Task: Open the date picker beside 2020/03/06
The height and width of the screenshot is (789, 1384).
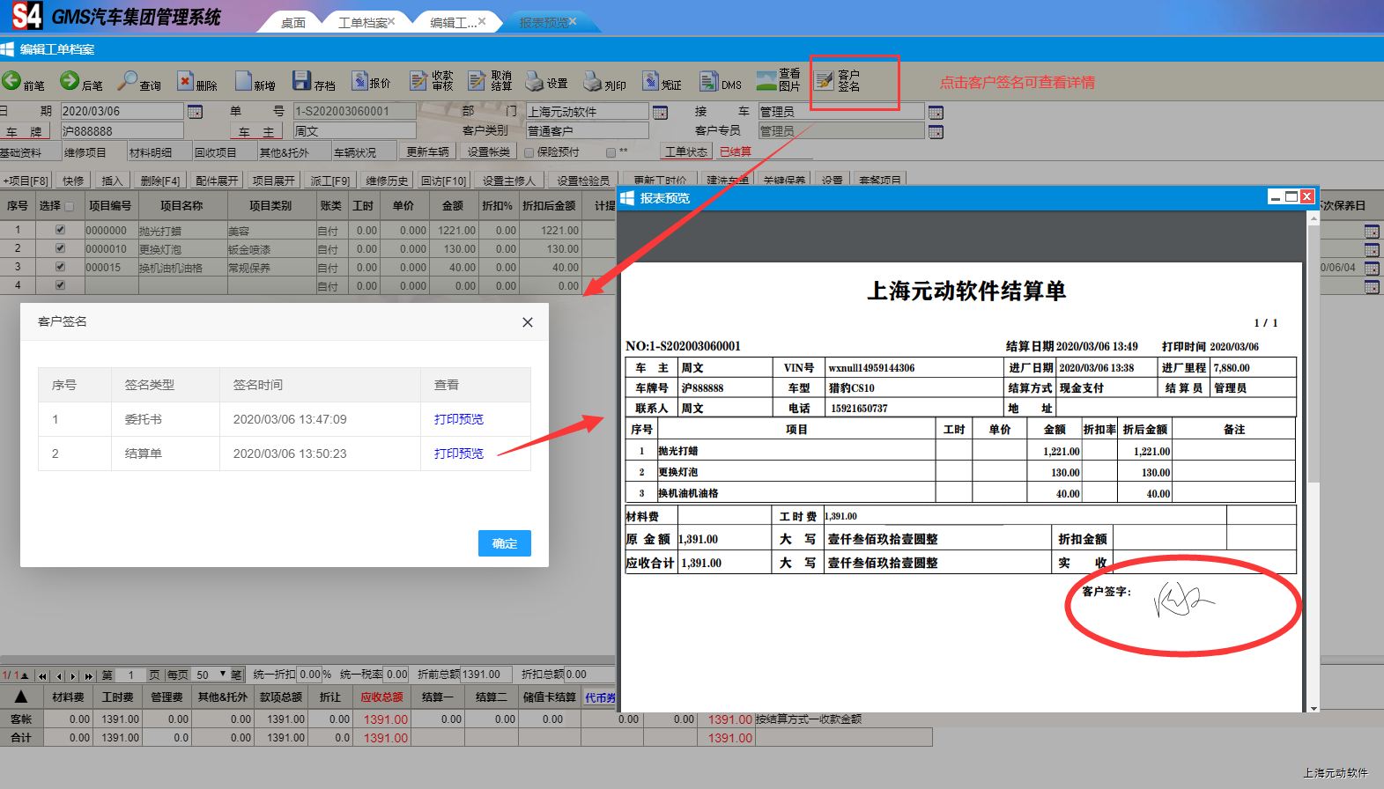Action: coord(195,112)
